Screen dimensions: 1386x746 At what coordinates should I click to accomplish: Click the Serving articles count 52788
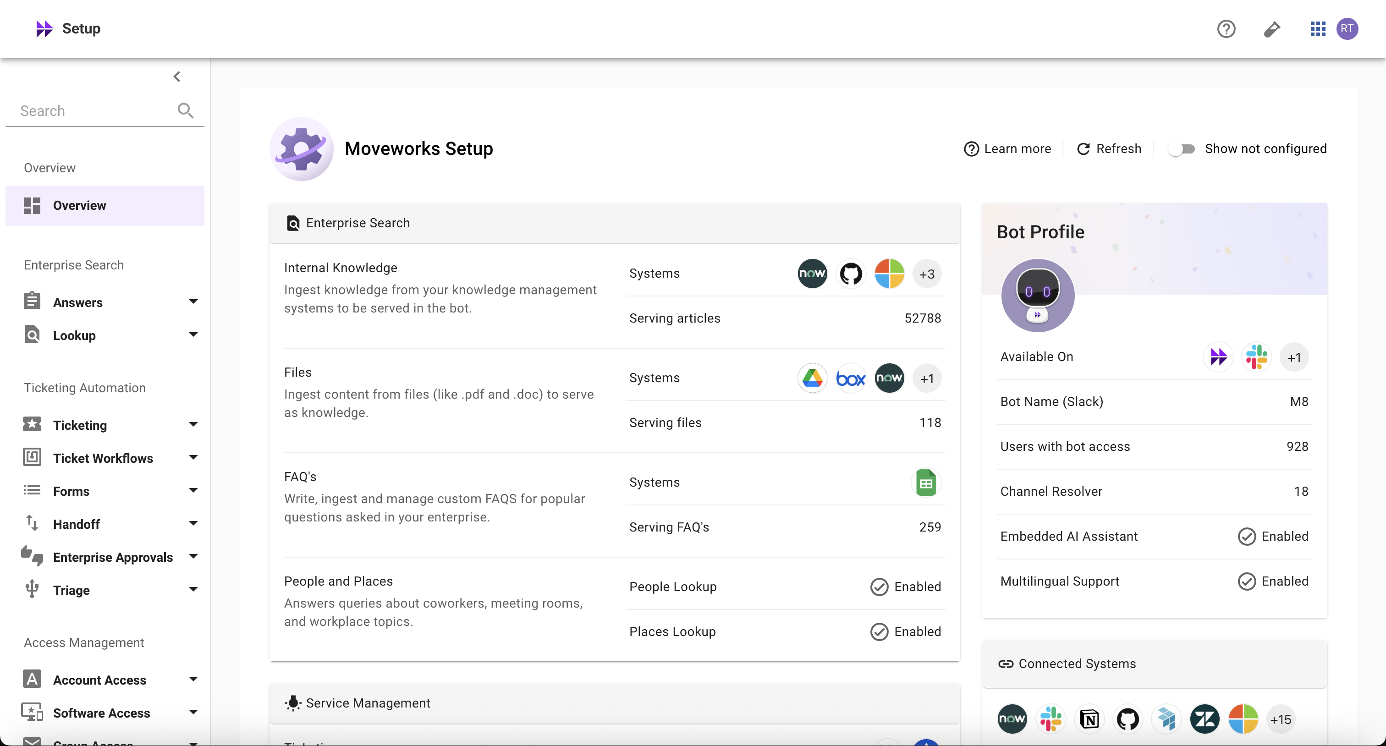923,318
